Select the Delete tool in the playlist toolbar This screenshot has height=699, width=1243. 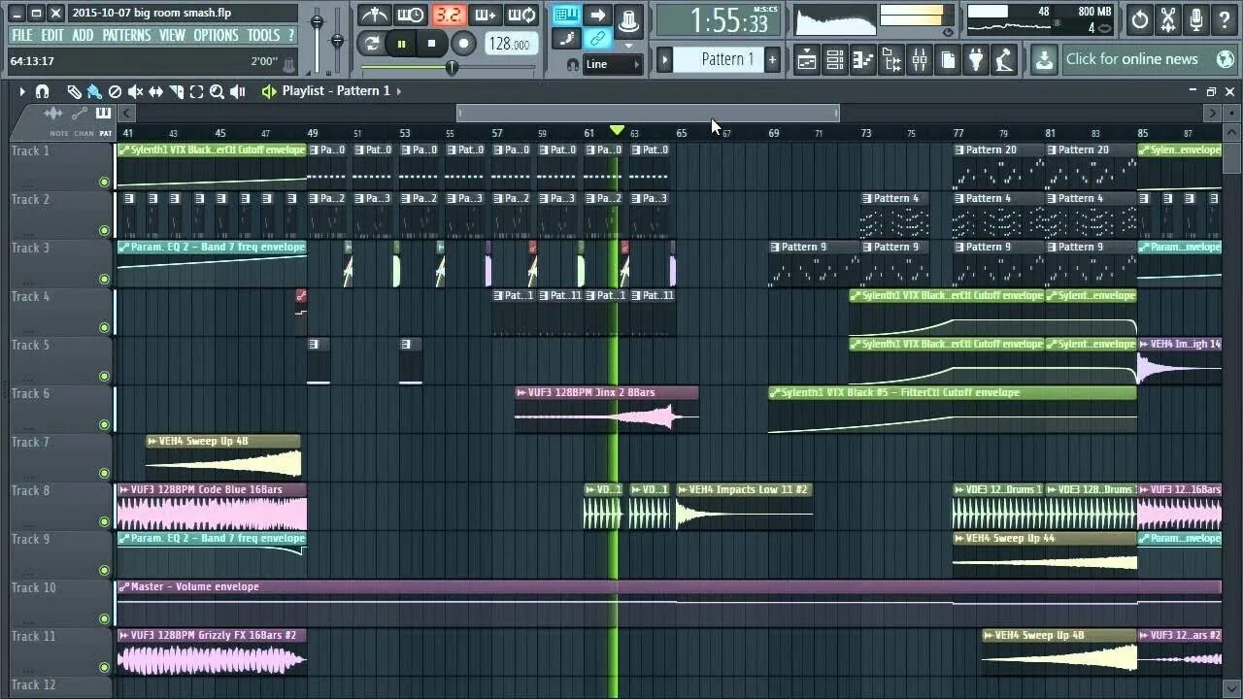(x=116, y=90)
